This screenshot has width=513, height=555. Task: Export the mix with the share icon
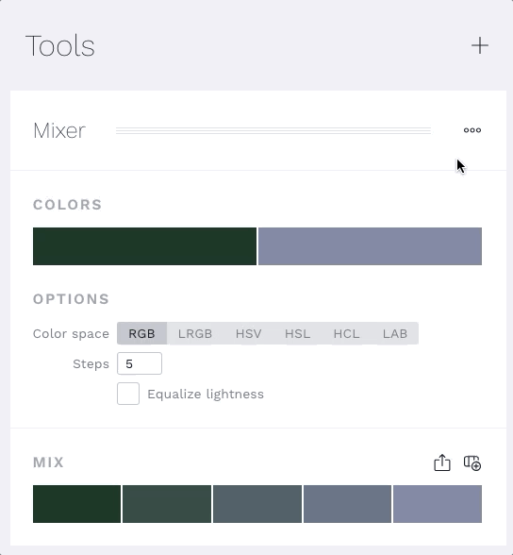tap(442, 462)
